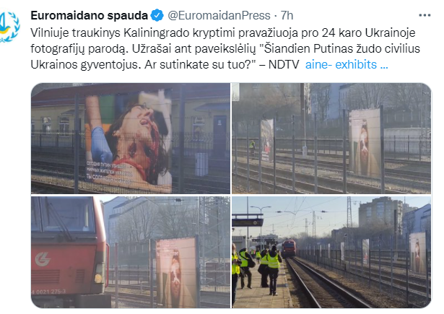
Task: Click the poster next to the red locomotive
Action: (176, 272)
